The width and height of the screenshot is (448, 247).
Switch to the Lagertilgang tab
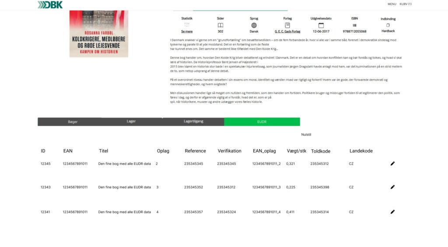pos(193,121)
